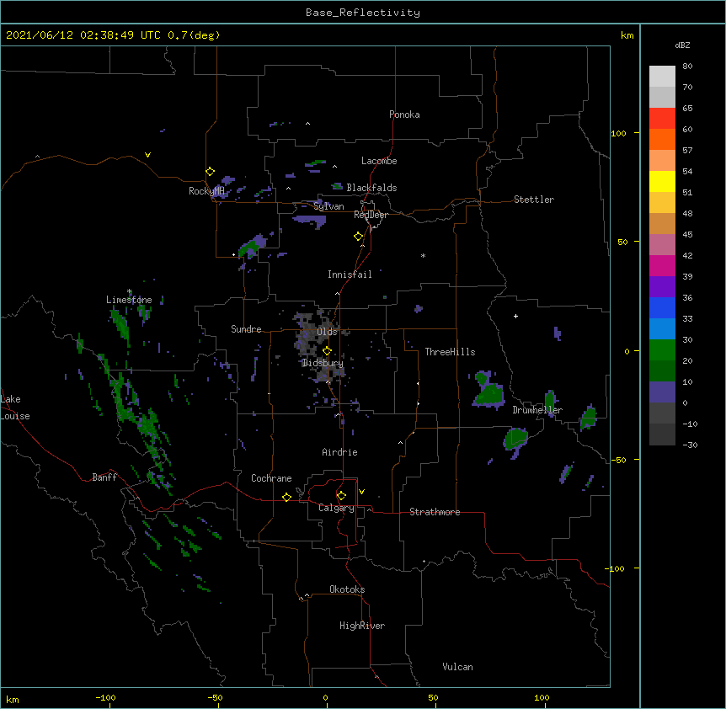726x709 pixels.
Task: Click the yellow diamond marker between Olds and Didsbury
Action: 327,350
